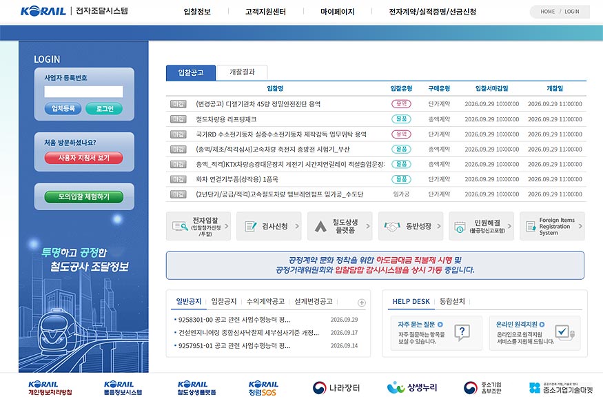This screenshot has width=603, height=399.
Task: Open 중소기업옴부즈만 footer logo
Action: pyautogui.click(x=482, y=388)
